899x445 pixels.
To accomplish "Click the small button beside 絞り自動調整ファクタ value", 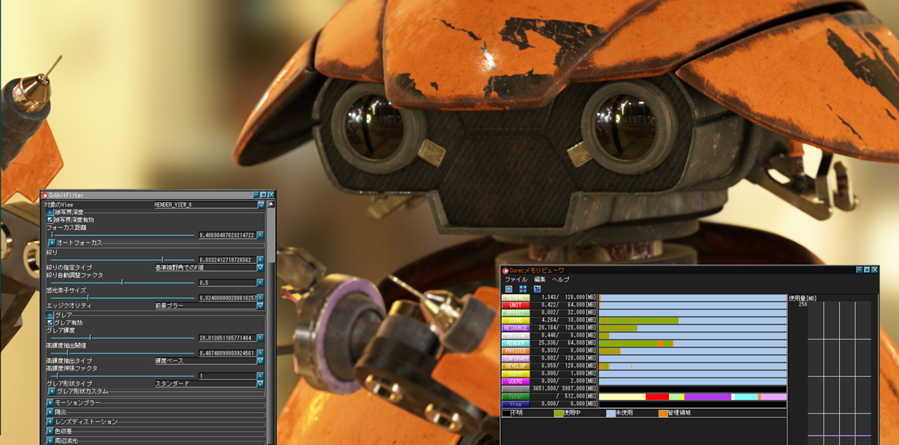I will click(260, 282).
